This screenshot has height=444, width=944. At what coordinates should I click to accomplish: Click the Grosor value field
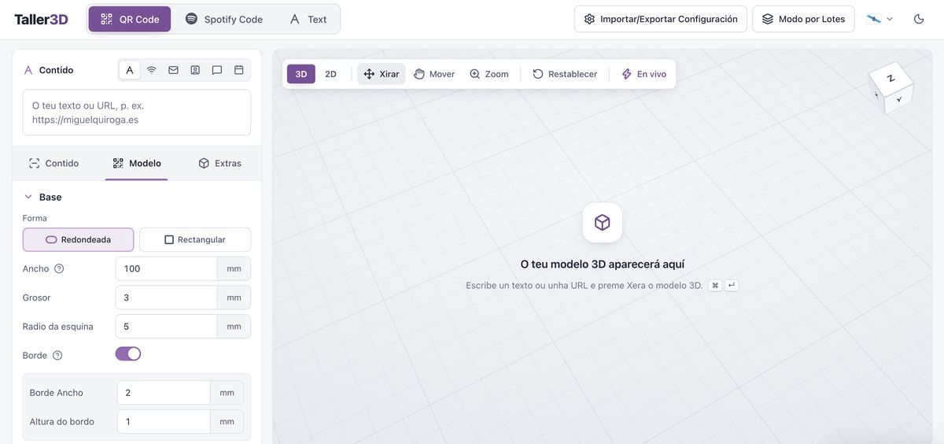coord(167,298)
